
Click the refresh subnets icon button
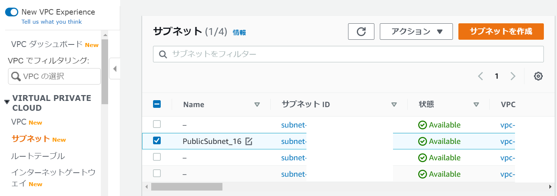pyautogui.click(x=361, y=32)
